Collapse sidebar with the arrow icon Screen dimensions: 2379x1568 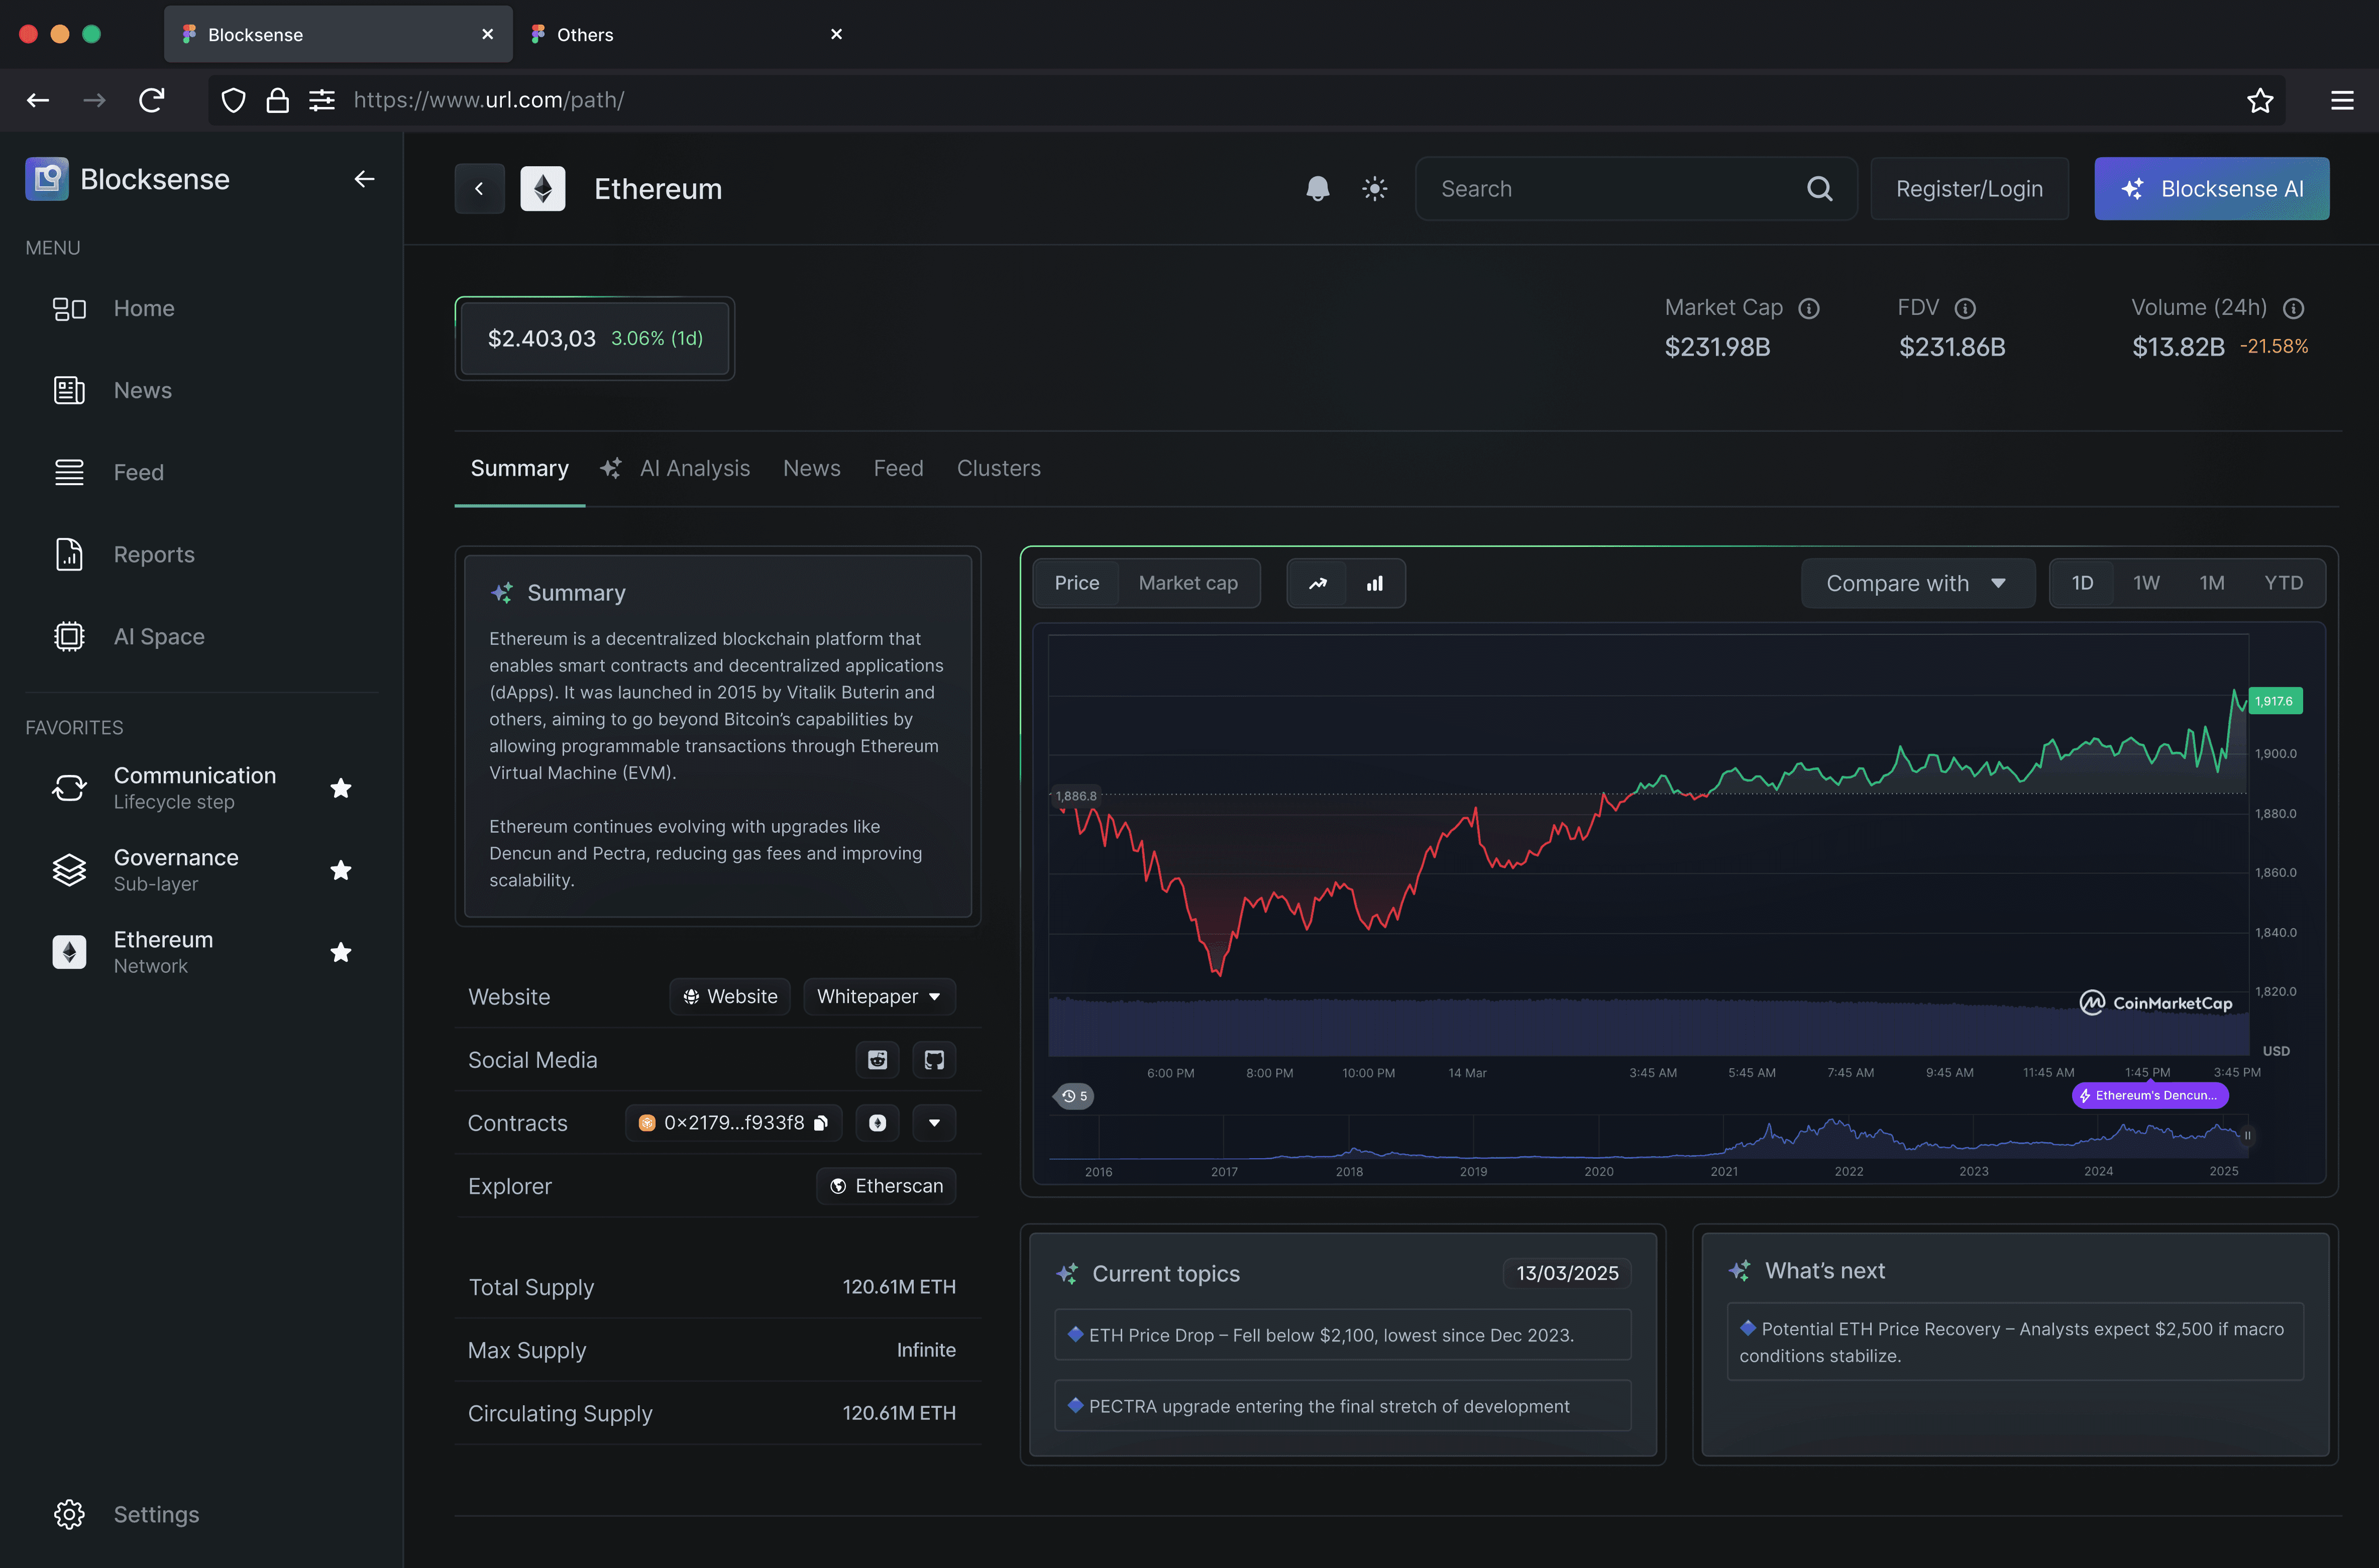[x=364, y=179]
